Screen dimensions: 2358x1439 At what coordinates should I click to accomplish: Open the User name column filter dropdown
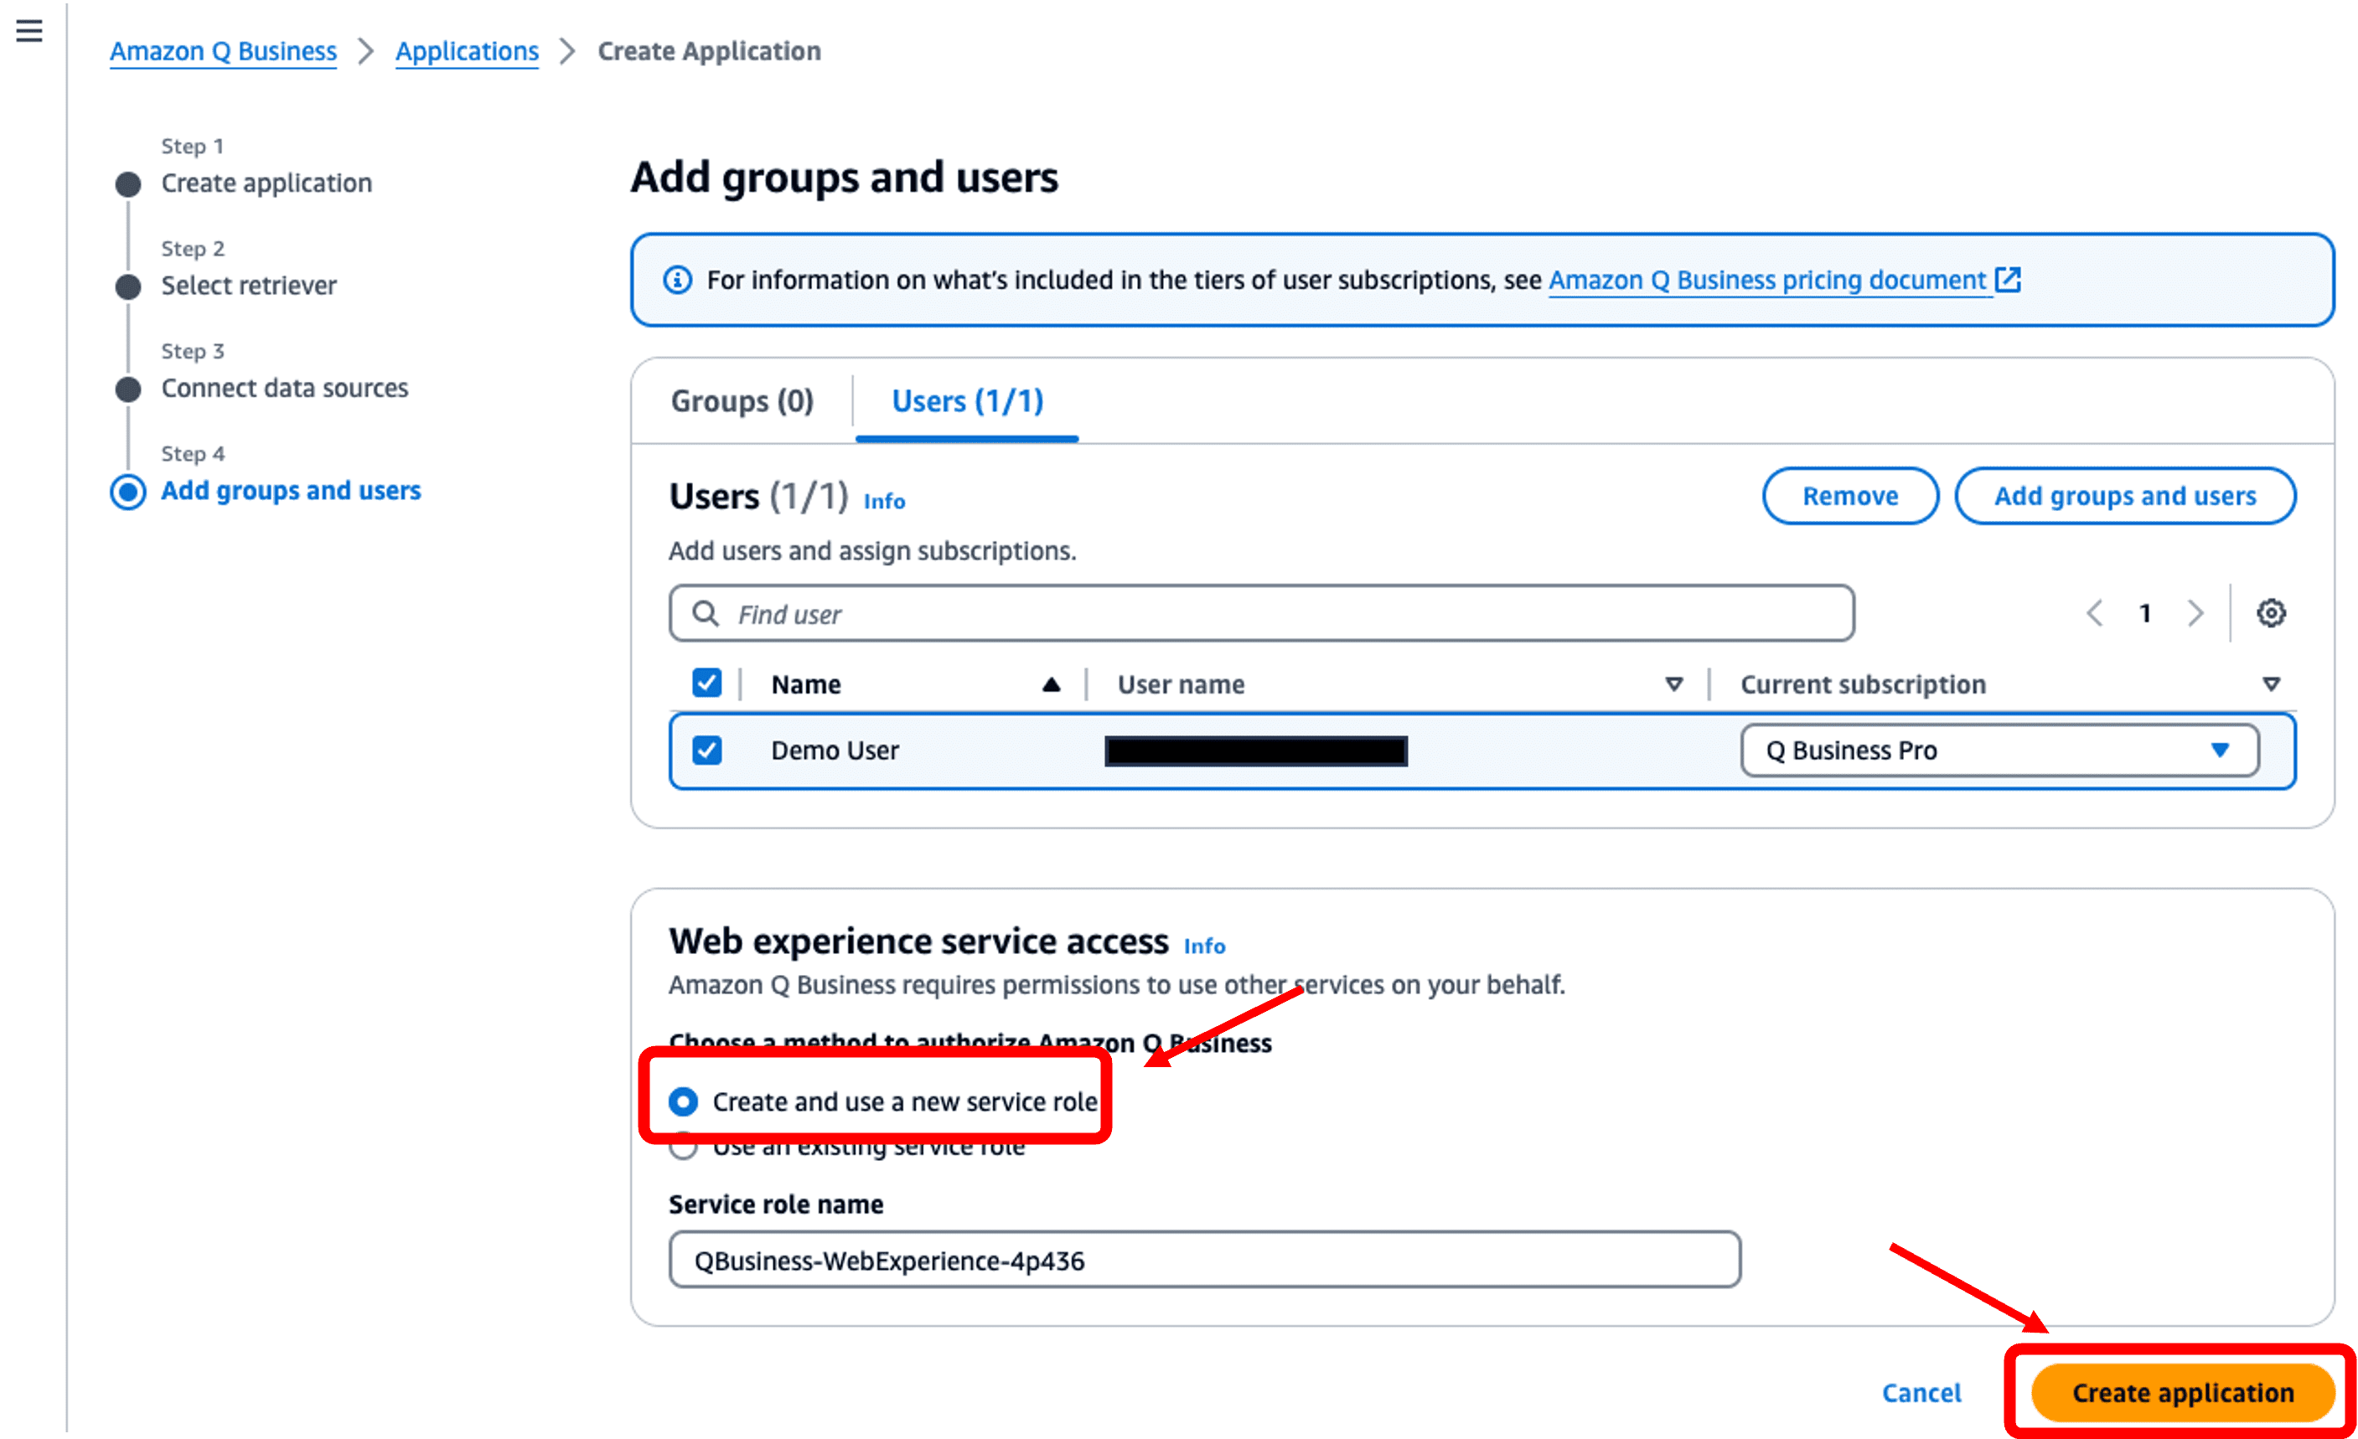click(x=1673, y=684)
